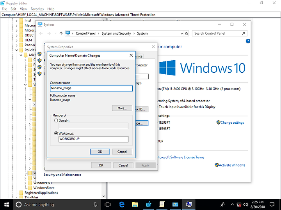Click the Control Panel breadcrumb

click(85, 33)
